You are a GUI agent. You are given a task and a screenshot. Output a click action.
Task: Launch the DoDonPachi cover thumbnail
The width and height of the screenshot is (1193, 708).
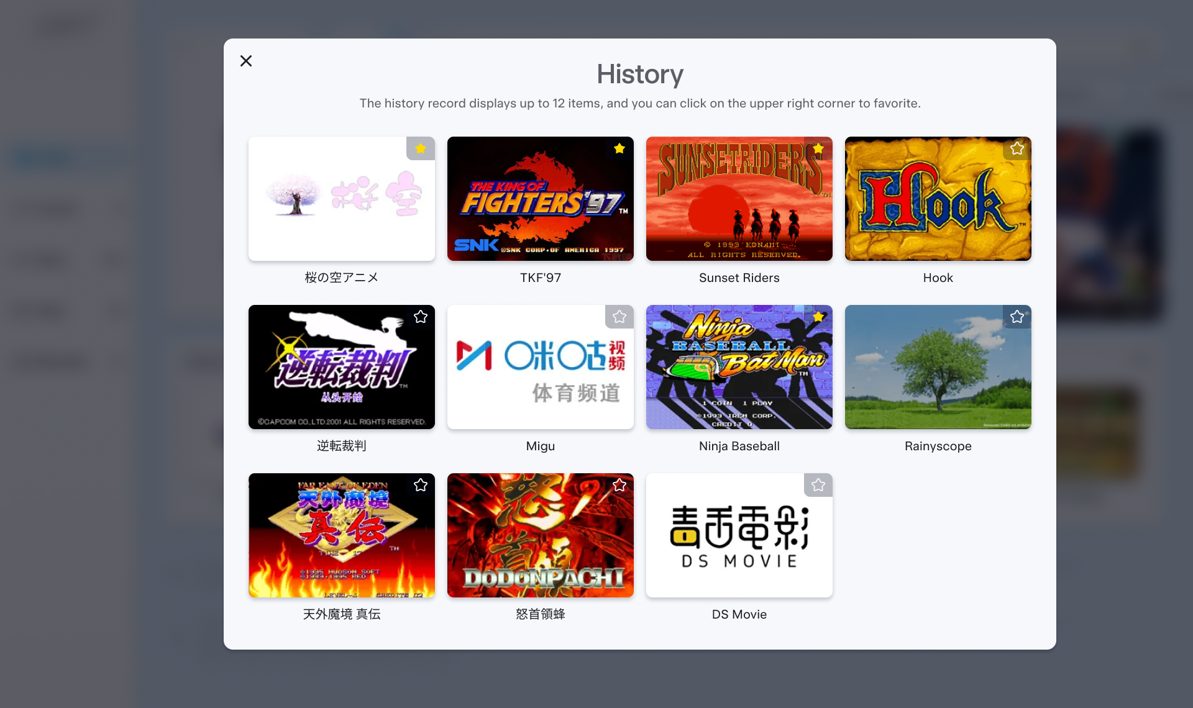coord(541,535)
